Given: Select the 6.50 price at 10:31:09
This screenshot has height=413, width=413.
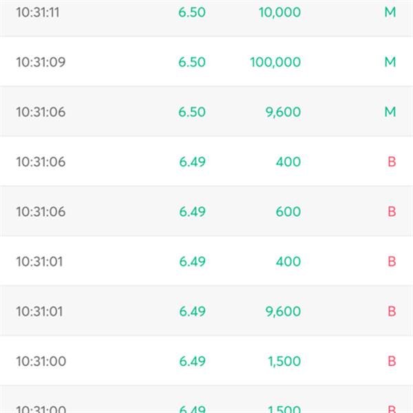Looking at the screenshot, I should (192, 62).
